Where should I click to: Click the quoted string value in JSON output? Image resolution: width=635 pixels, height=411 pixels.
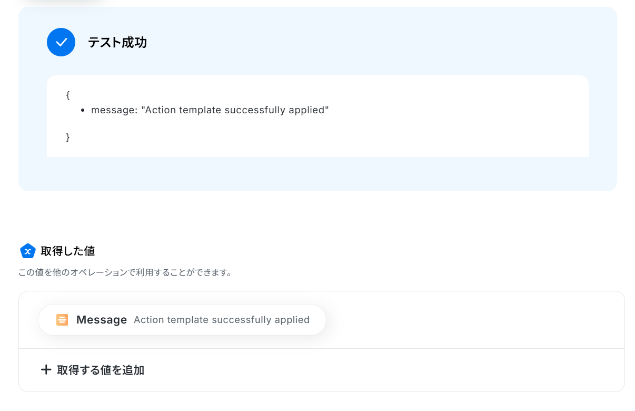(x=235, y=110)
